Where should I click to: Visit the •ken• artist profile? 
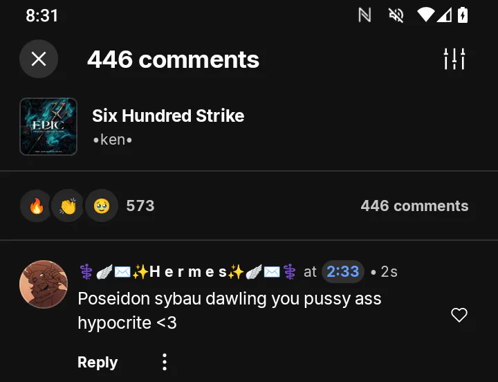113,140
